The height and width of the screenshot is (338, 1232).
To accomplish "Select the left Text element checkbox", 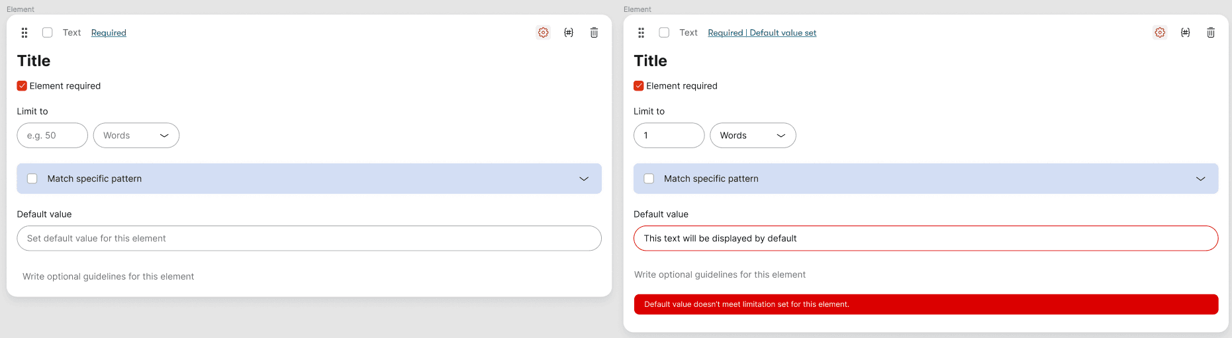I will point(48,32).
